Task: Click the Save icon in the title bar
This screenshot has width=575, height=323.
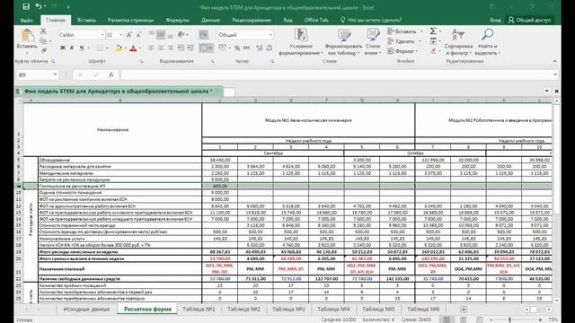Action: (26, 6)
